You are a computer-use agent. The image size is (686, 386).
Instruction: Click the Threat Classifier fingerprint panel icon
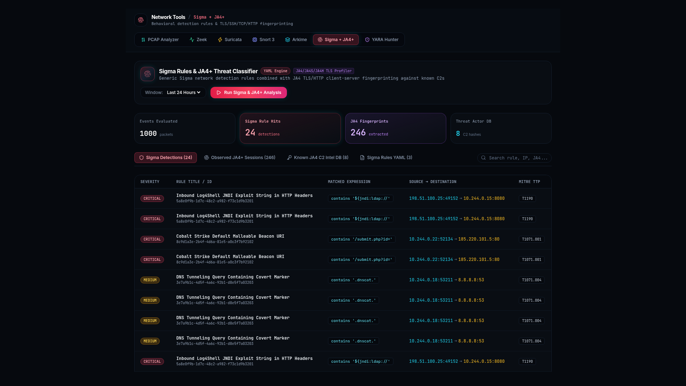coord(148,74)
